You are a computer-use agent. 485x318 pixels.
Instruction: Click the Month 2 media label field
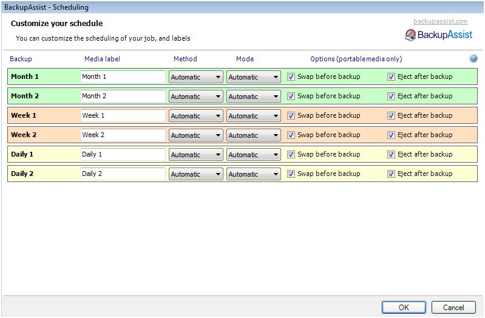tap(123, 96)
